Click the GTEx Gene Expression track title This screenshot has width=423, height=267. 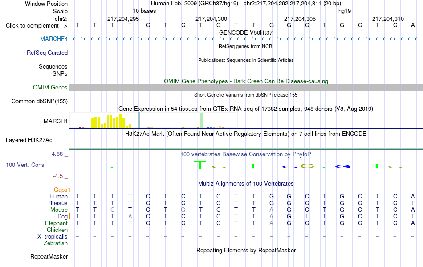click(246, 109)
